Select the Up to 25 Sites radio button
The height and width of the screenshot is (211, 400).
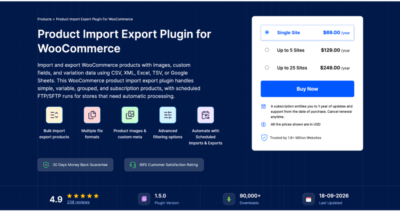pyautogui.click(x=267, y=67)
